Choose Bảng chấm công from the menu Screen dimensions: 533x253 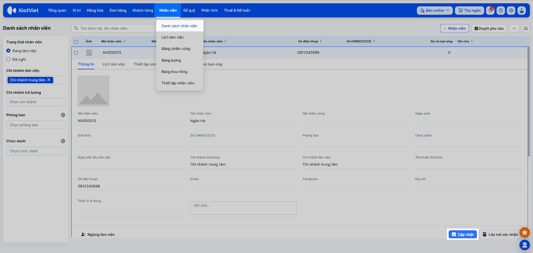[176, 49]
